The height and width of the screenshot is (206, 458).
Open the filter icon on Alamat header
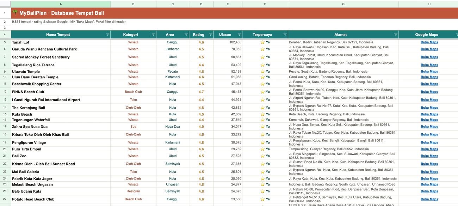(396, 35)
